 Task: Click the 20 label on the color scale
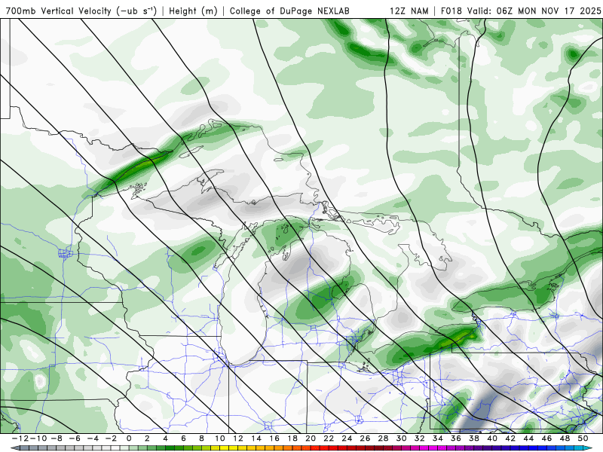(x=311, y=438)
